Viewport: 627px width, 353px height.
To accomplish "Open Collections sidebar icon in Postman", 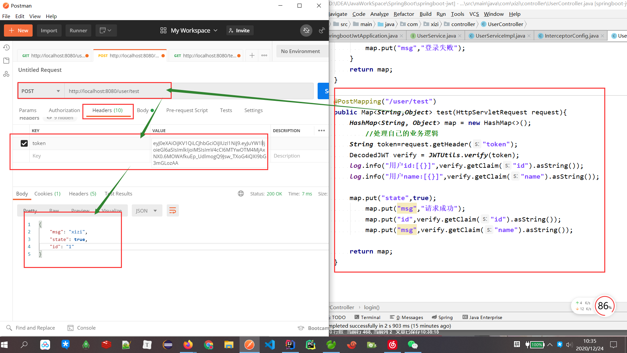I will coord(6,61).
